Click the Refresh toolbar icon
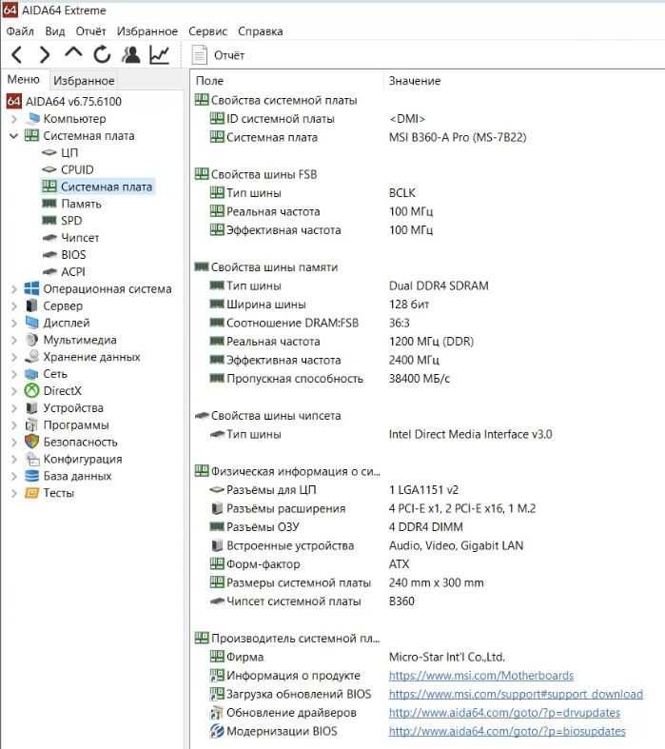 [102, 55]
